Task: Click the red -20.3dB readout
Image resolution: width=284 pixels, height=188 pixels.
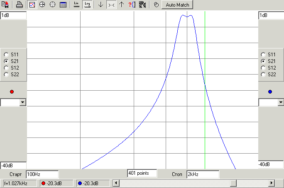Action: coord(57,183)
